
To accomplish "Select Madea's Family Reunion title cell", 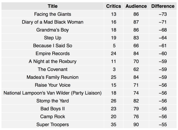I will tap(53, 77).
